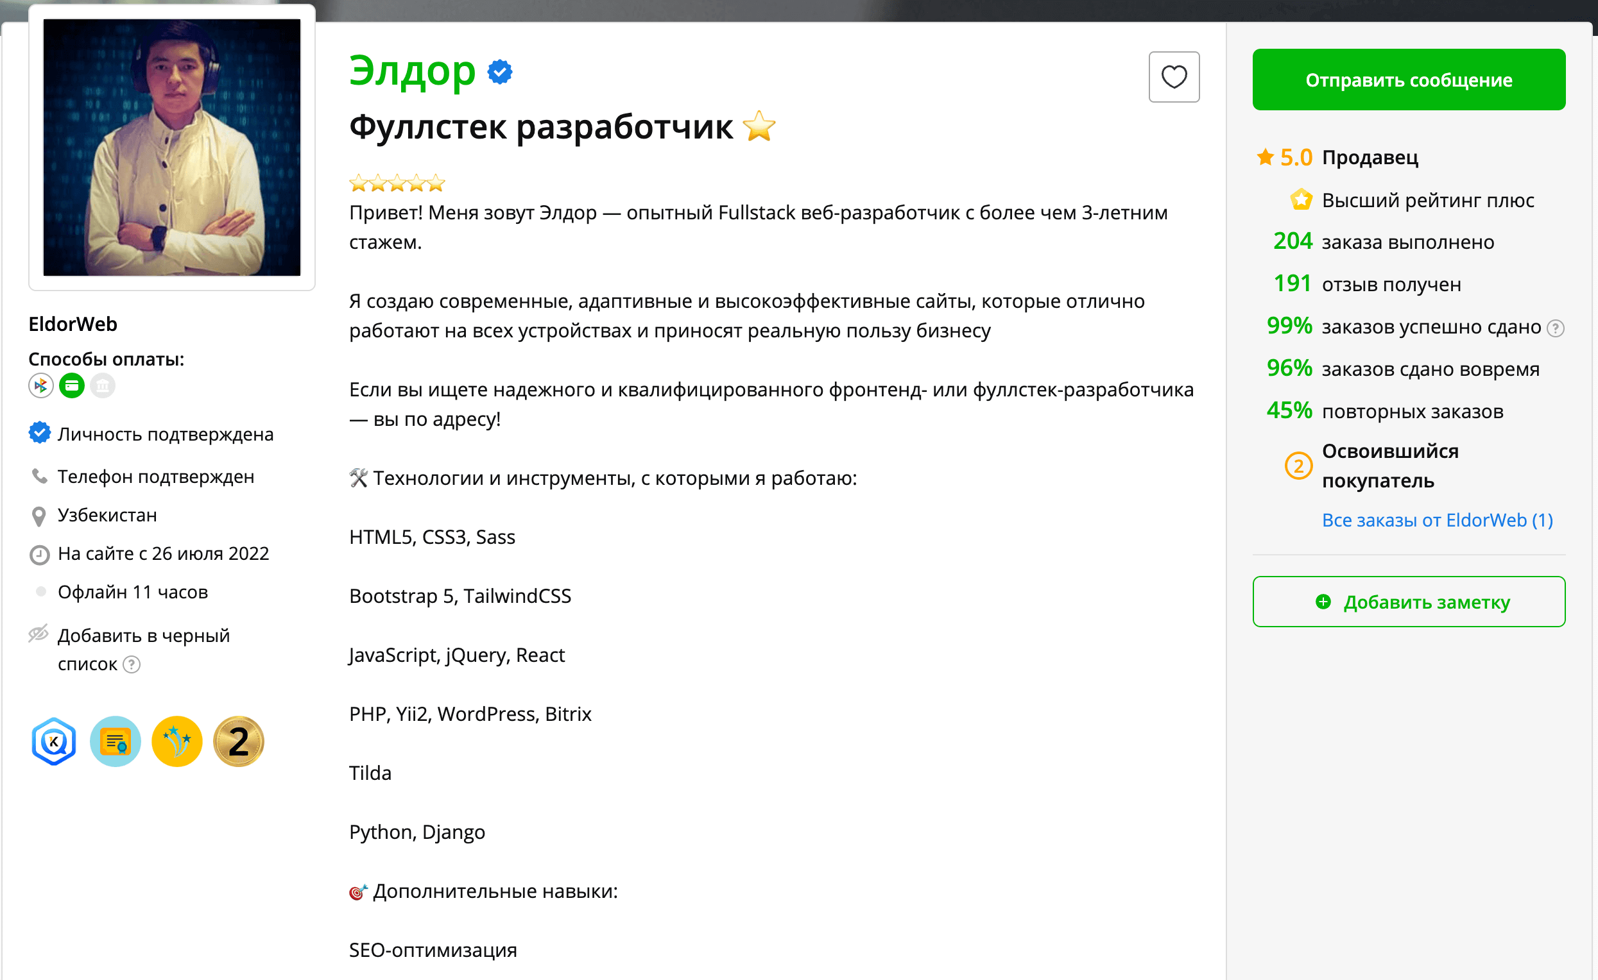Open the seller profile photo
This screenshot has width=1598, height=980.
(172, 148)
